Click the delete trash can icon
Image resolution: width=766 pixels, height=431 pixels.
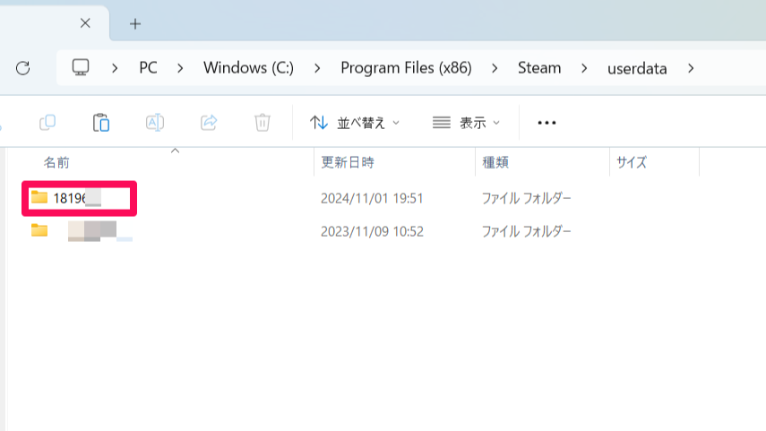pyautogui.click(x=263, y=123)
